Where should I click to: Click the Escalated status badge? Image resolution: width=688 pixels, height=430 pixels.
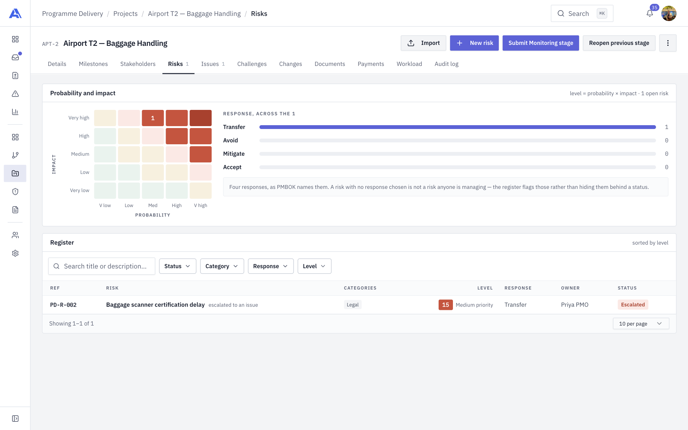click(633, 305)
